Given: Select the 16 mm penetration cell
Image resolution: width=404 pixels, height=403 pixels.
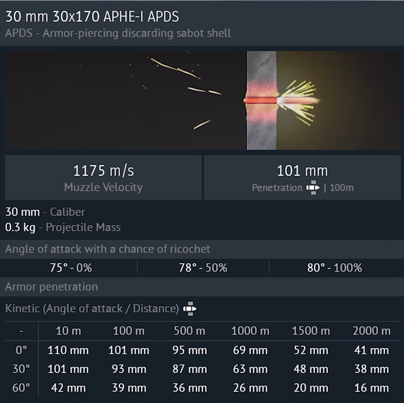Looking at the screenshot, I should coord(371,388).
